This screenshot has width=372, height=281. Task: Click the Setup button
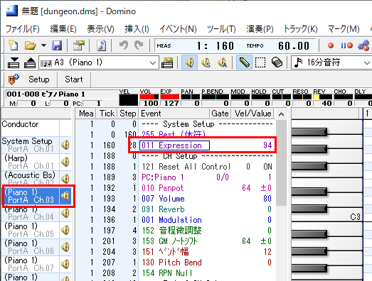39,79
